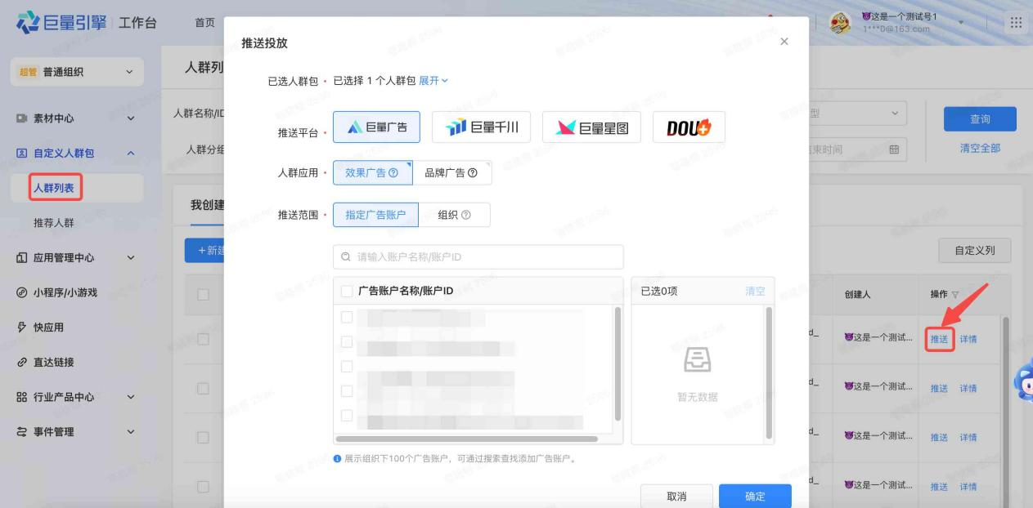
Task: Select 组织 as push scope
Action: point(454,215)
